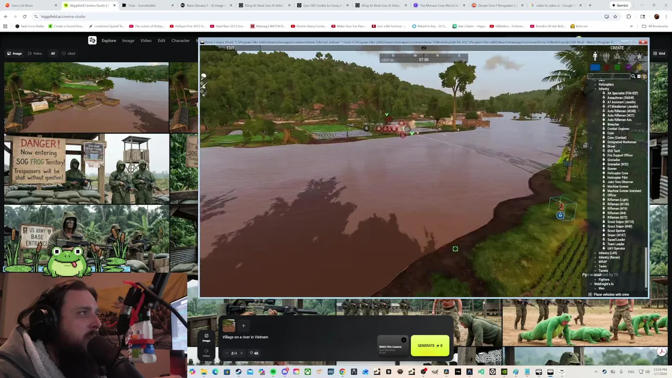The width and height of the screenshot is (672, 378).
Task: Choose the Independent green side swatch
Action: tap(617, 67)
